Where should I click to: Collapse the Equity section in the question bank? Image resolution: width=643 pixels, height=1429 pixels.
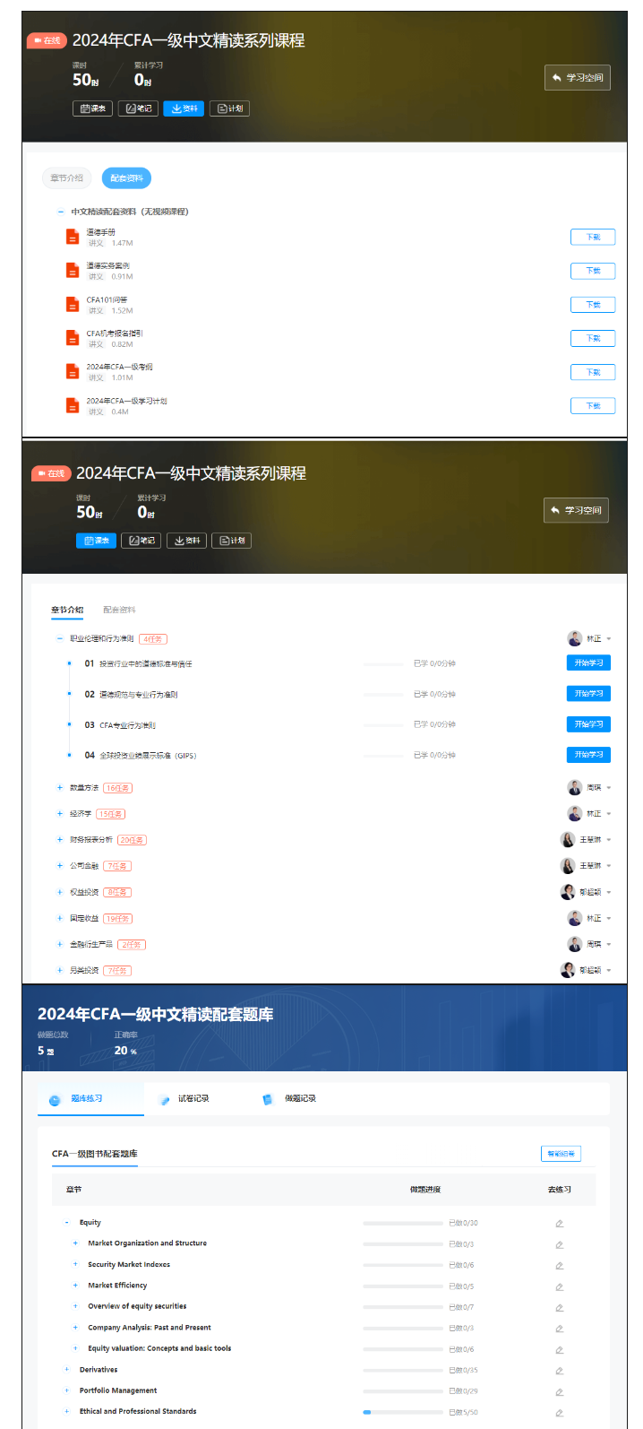(x=67, y=1223)
